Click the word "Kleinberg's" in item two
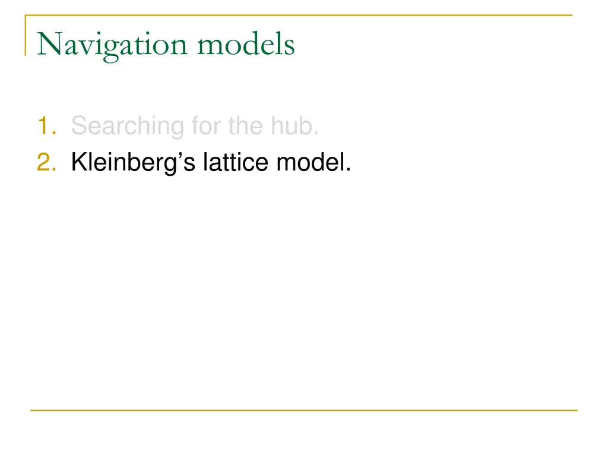The height and width of the screenshot is (456, 608). [x=133, y=161]
